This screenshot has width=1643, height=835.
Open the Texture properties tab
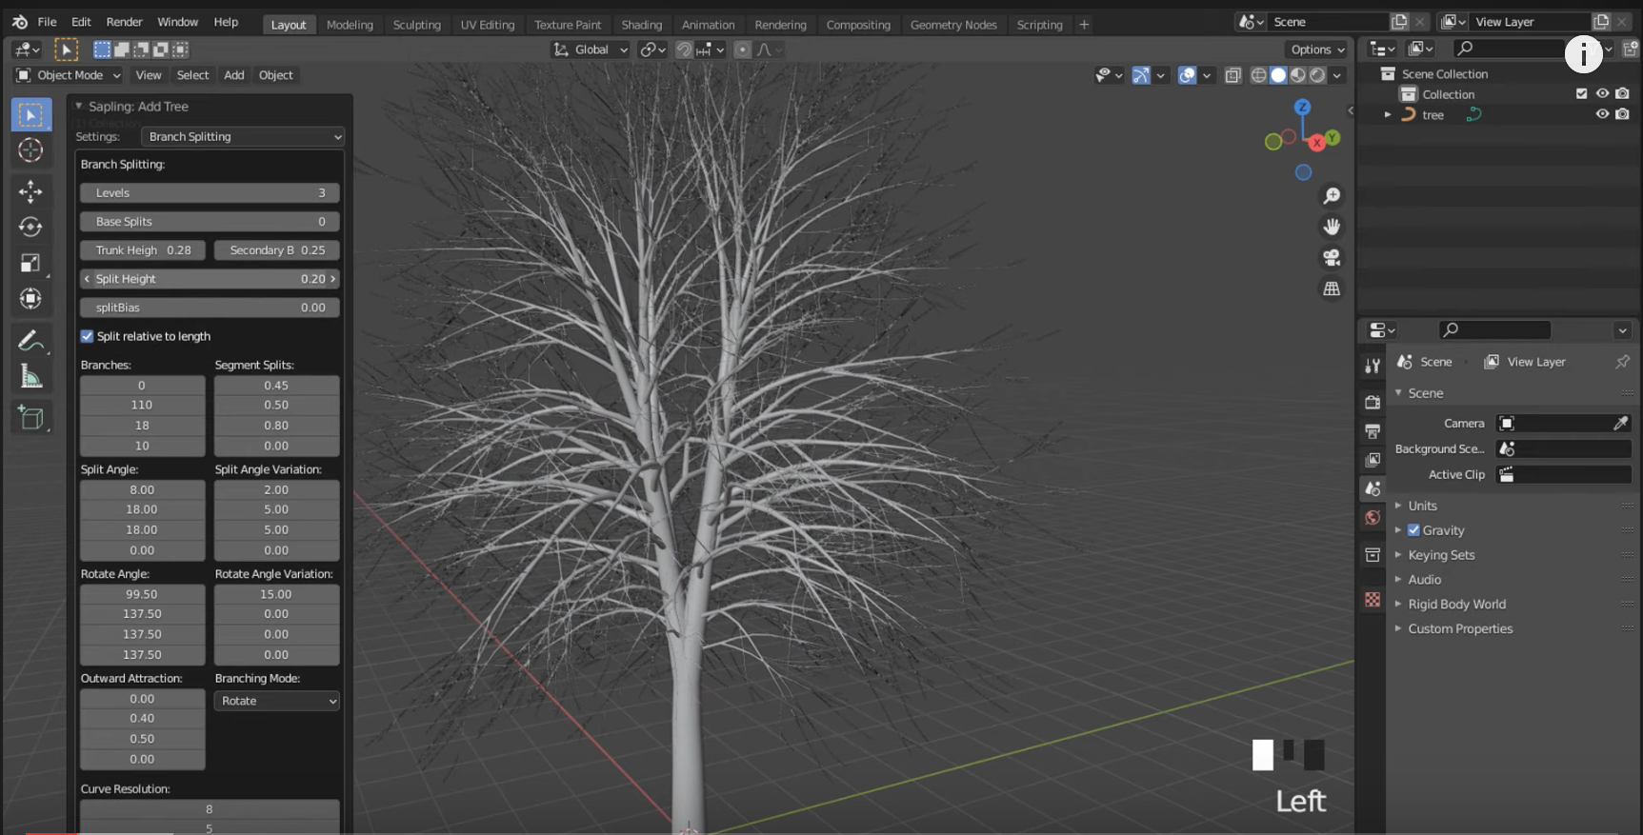(x=1373, y=600)
